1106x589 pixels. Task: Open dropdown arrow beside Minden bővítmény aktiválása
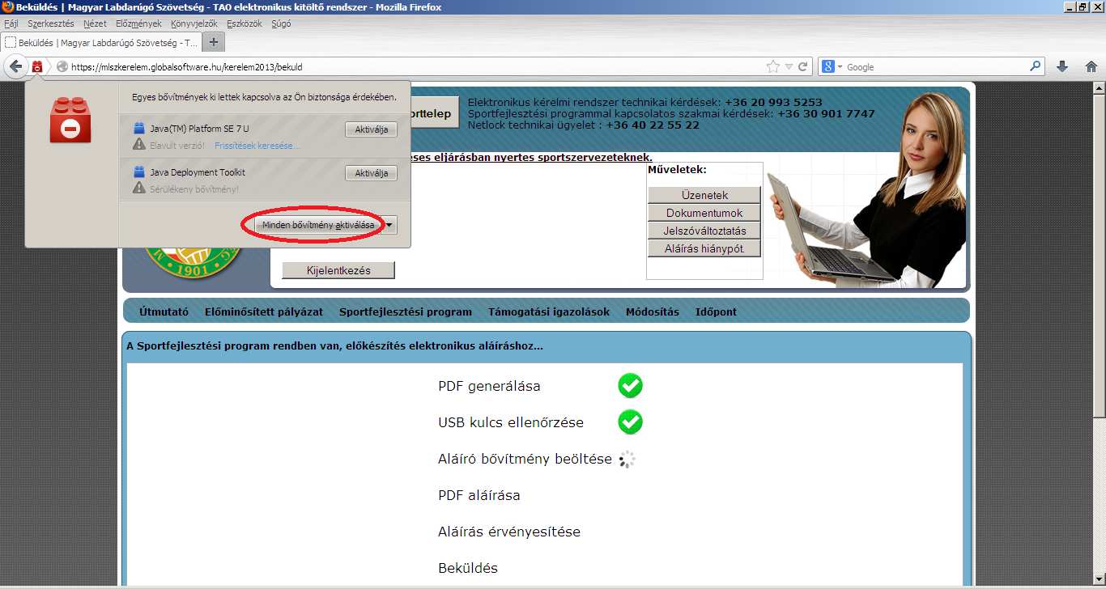click(389, 225)
